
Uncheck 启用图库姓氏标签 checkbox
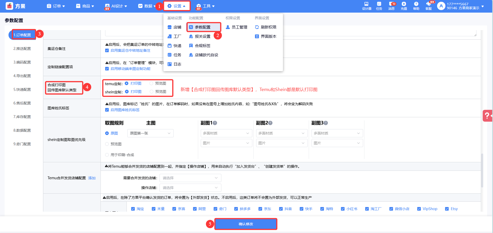pyautogui.click(x=107, y=110)
